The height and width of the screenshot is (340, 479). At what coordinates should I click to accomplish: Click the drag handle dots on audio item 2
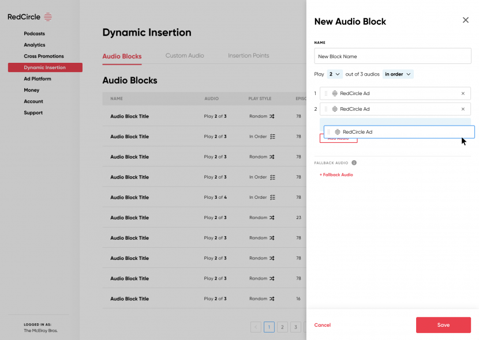(x=325, y=109)
